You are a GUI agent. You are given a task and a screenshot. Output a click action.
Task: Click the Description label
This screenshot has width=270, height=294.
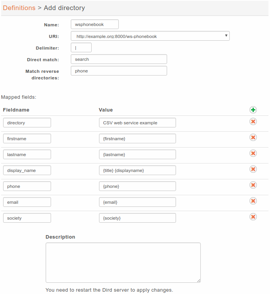(x=60, y=237)
